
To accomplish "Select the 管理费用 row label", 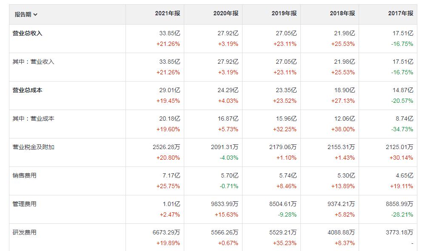I will (x=25, y=204).
